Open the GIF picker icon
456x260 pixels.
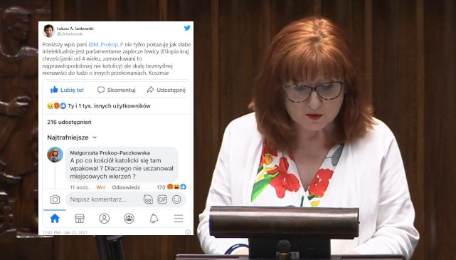coord(162,199)
